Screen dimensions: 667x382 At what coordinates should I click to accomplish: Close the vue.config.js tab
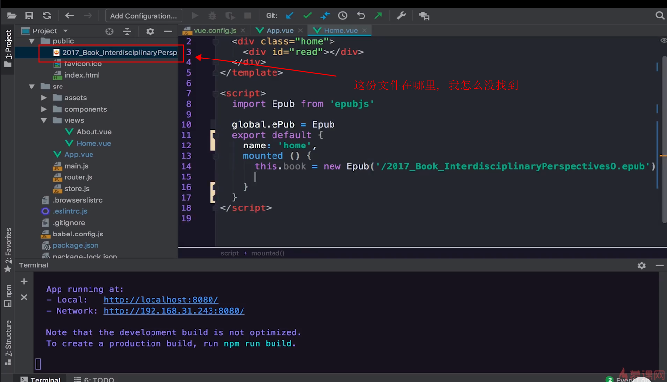(x=243, y=30)
